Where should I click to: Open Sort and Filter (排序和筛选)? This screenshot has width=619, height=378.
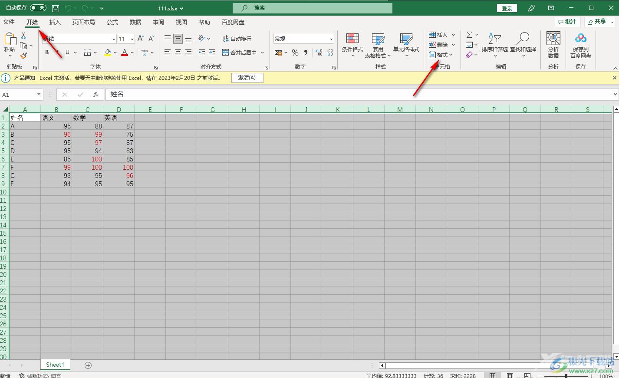click(x=494, y=45)
